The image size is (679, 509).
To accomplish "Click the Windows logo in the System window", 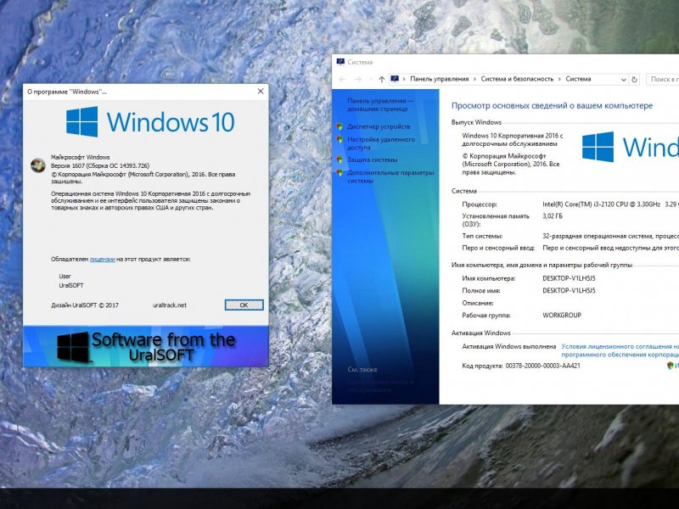I will (630, 147).
